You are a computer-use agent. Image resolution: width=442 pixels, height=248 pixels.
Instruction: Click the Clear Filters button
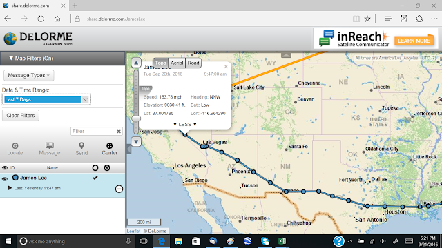(x=21, y=116)
